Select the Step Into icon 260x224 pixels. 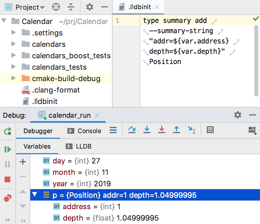click(147, 130)
